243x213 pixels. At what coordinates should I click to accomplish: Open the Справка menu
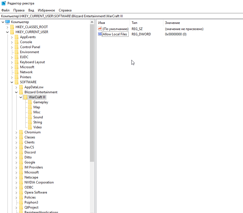[65, 10]
